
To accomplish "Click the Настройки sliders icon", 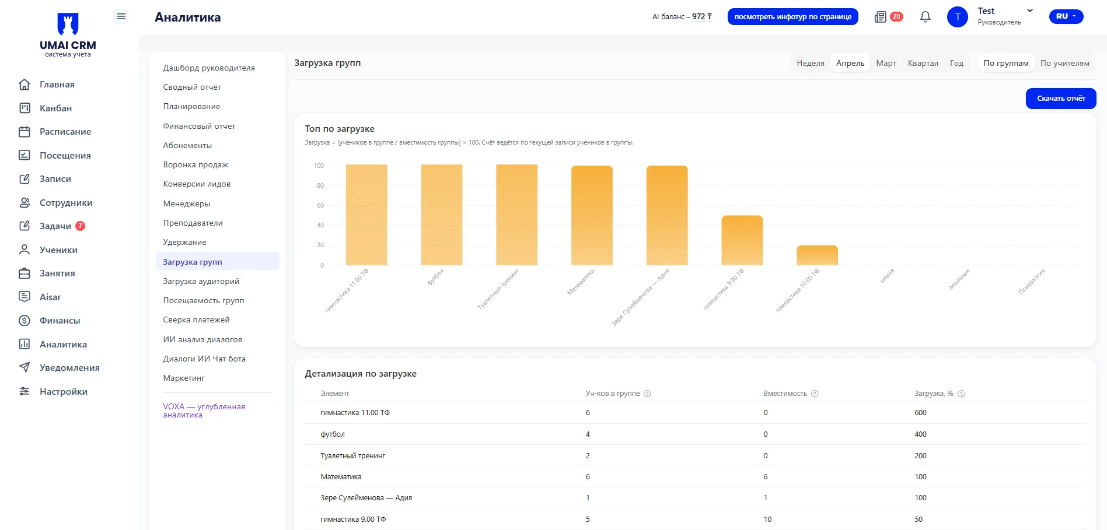I will pyautogui.click(x=25, y=391).
